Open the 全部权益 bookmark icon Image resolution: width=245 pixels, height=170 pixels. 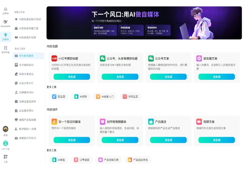coord(6,48)
